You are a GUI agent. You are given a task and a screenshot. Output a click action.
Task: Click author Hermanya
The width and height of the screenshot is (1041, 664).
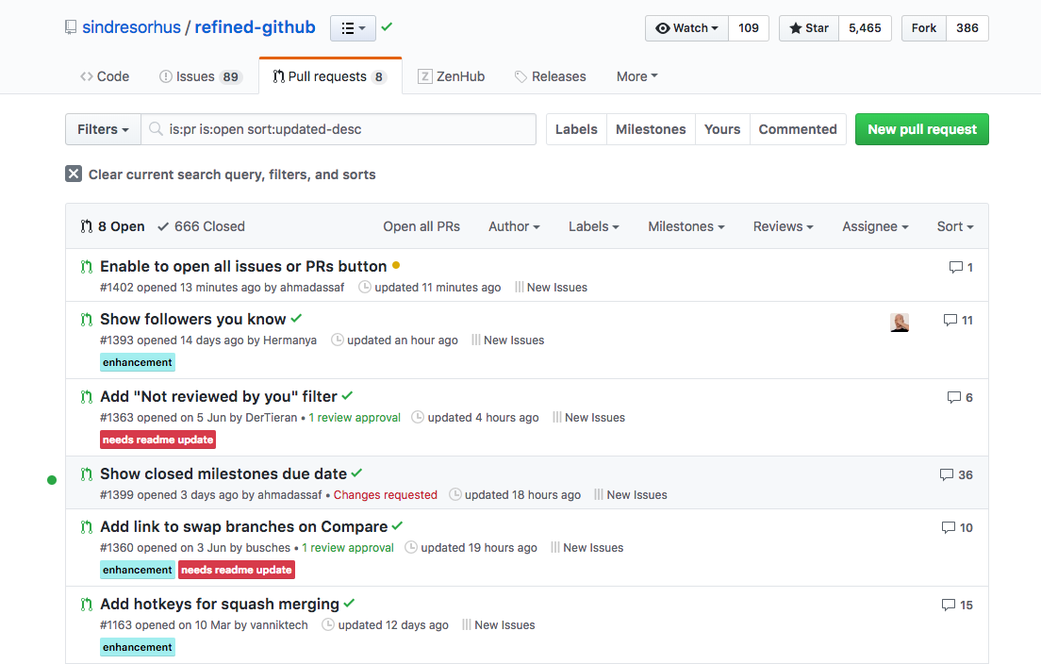(x=289, y=340)
